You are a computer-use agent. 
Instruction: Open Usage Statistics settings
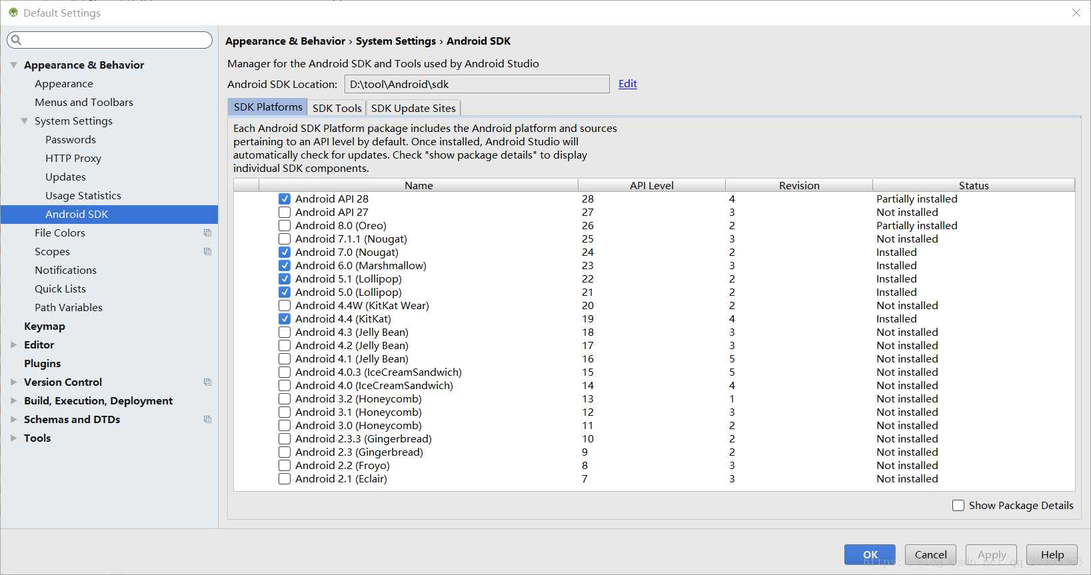coord(83,195)
